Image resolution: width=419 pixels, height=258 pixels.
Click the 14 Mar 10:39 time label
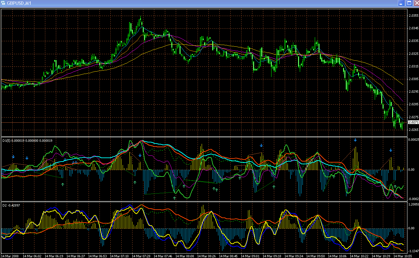click(381, 256)
